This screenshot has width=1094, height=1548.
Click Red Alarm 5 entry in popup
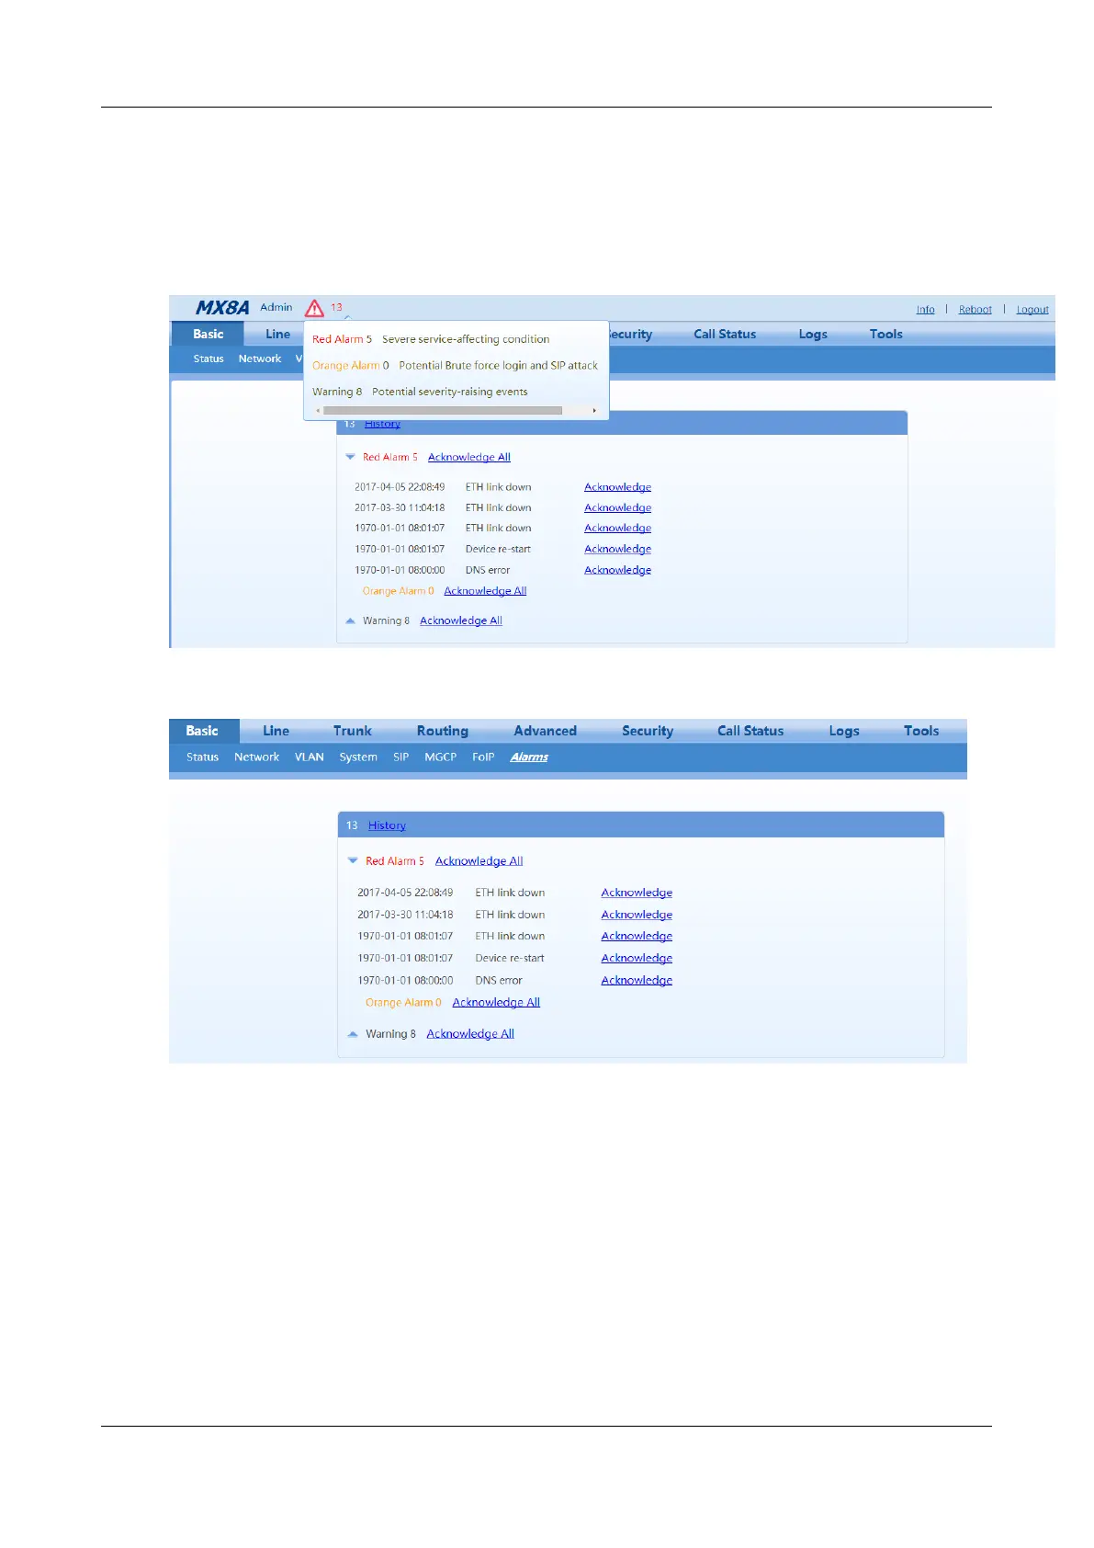[x=342, y=339]
